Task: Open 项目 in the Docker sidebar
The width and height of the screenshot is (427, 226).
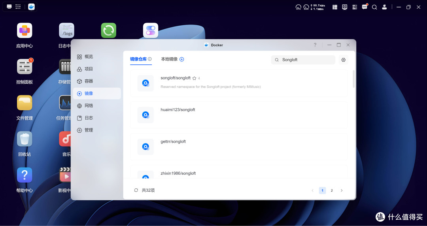Action: coord(97,69)
